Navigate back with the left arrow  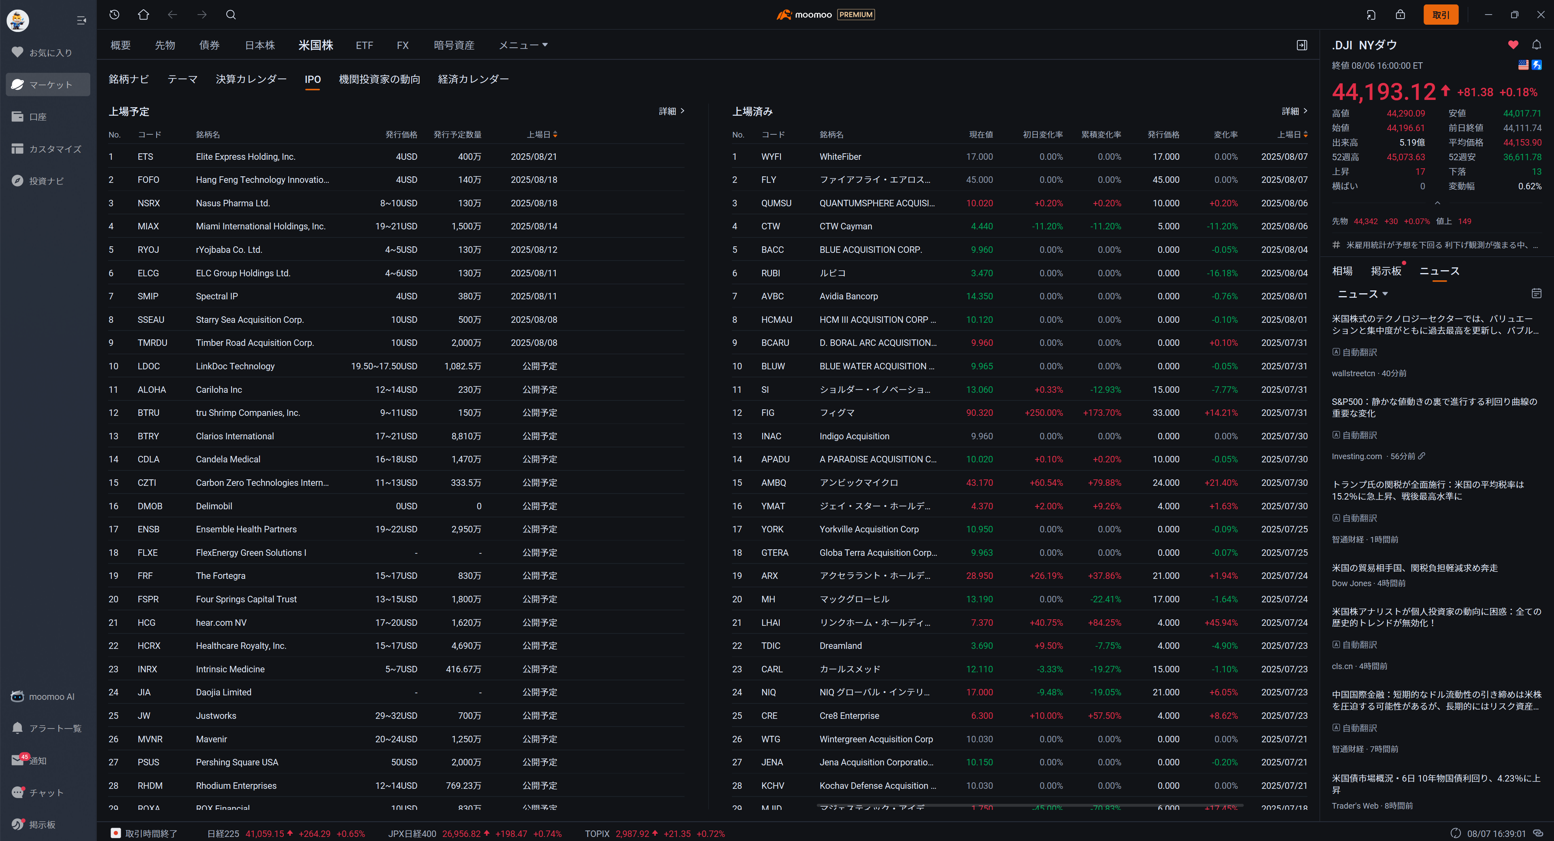[172, 15]
